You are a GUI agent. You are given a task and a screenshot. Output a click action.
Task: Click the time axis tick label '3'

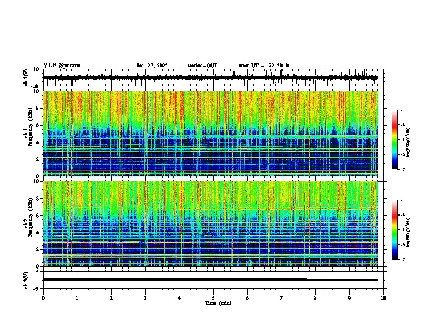(145, 298)
